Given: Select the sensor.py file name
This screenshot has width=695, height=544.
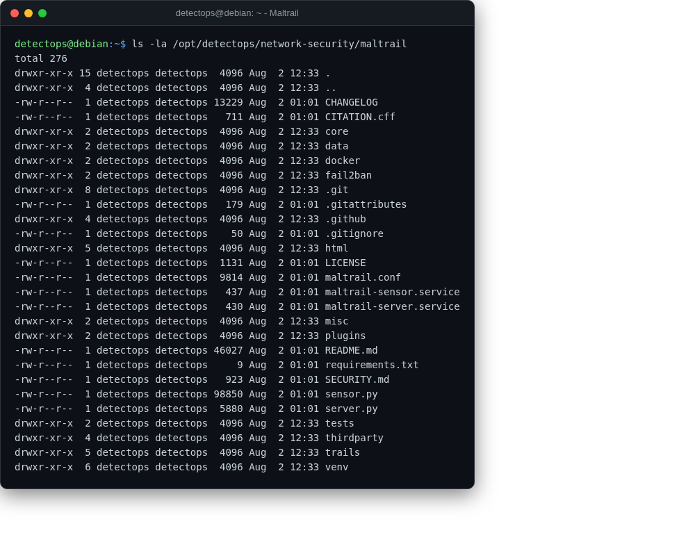Looking at the screenshot, I should pyautogui.click(x=352, y=395).
